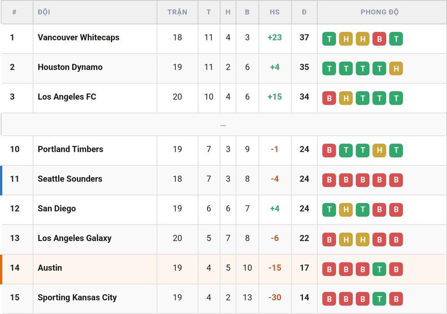
Task: Click Los Angeles FC's red B form badge
Action: (329, 98)
